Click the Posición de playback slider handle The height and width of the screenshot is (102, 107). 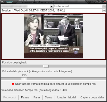46,66
